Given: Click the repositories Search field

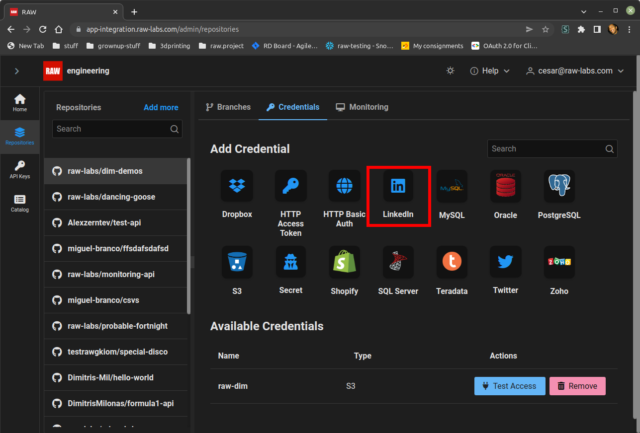Looking at the screenshot, I should [x=117, y=129].
